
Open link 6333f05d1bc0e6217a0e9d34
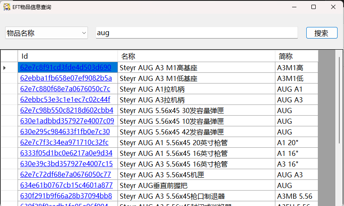pyautogui.click(x=66, y=153)
